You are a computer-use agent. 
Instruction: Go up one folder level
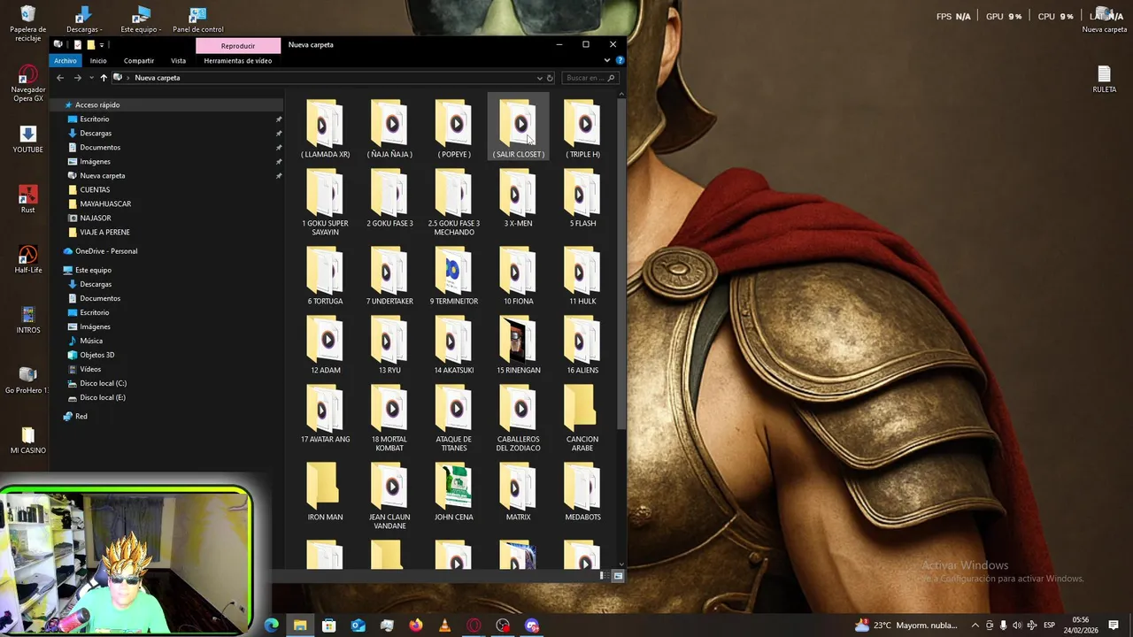pyautogui.click(x=104, y=78)
